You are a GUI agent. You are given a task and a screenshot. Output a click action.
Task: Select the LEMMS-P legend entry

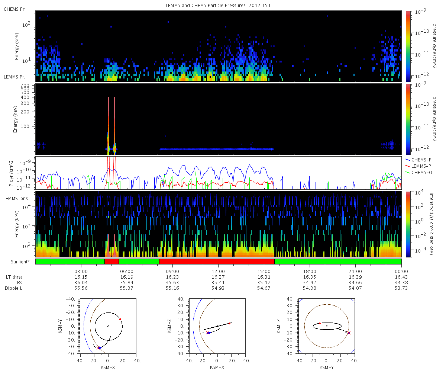419,166
